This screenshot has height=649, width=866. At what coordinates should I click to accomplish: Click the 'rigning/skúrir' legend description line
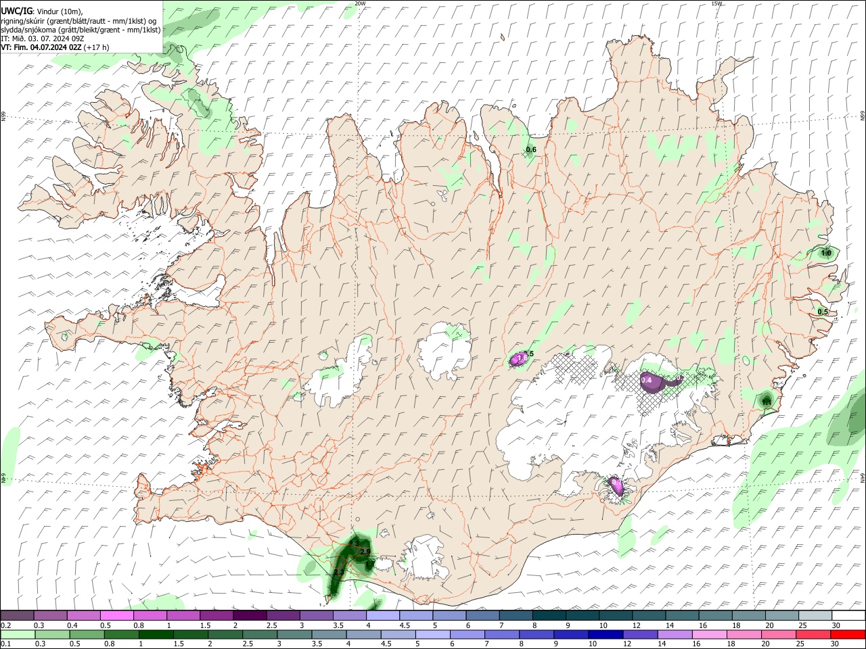(78, 21)
